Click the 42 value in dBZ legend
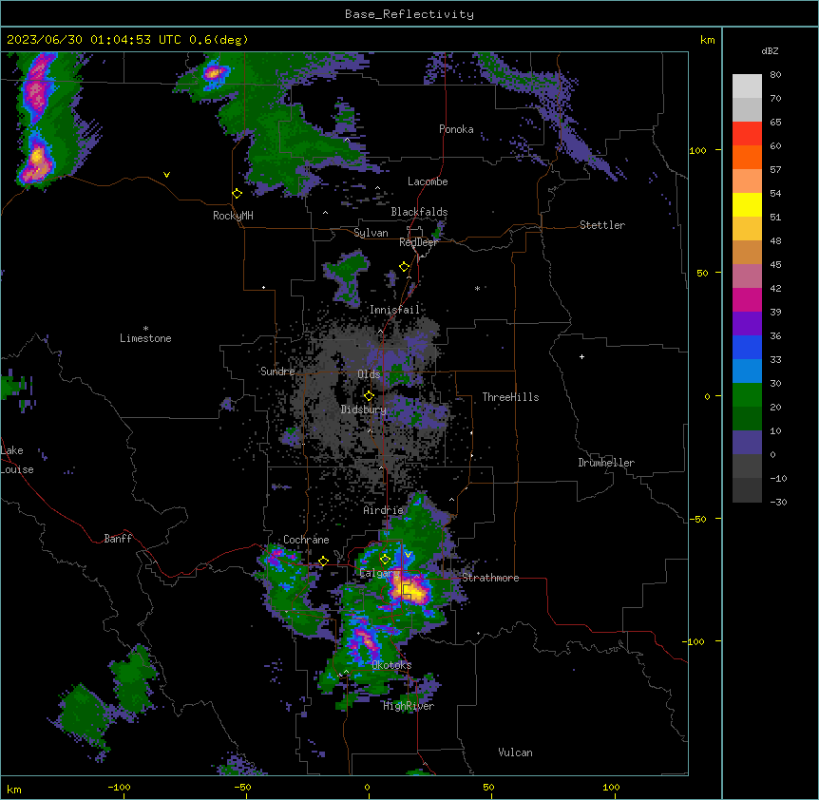The width and height of the screenshot is (819, 800). point(775,288)
